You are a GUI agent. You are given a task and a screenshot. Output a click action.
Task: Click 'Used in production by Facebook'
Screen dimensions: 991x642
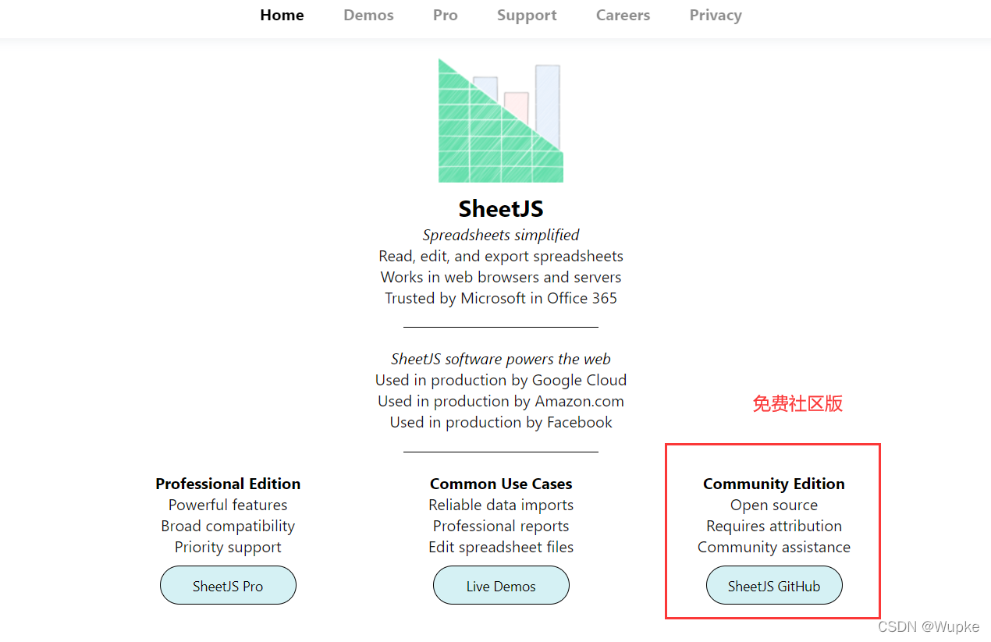click(501, 422)
